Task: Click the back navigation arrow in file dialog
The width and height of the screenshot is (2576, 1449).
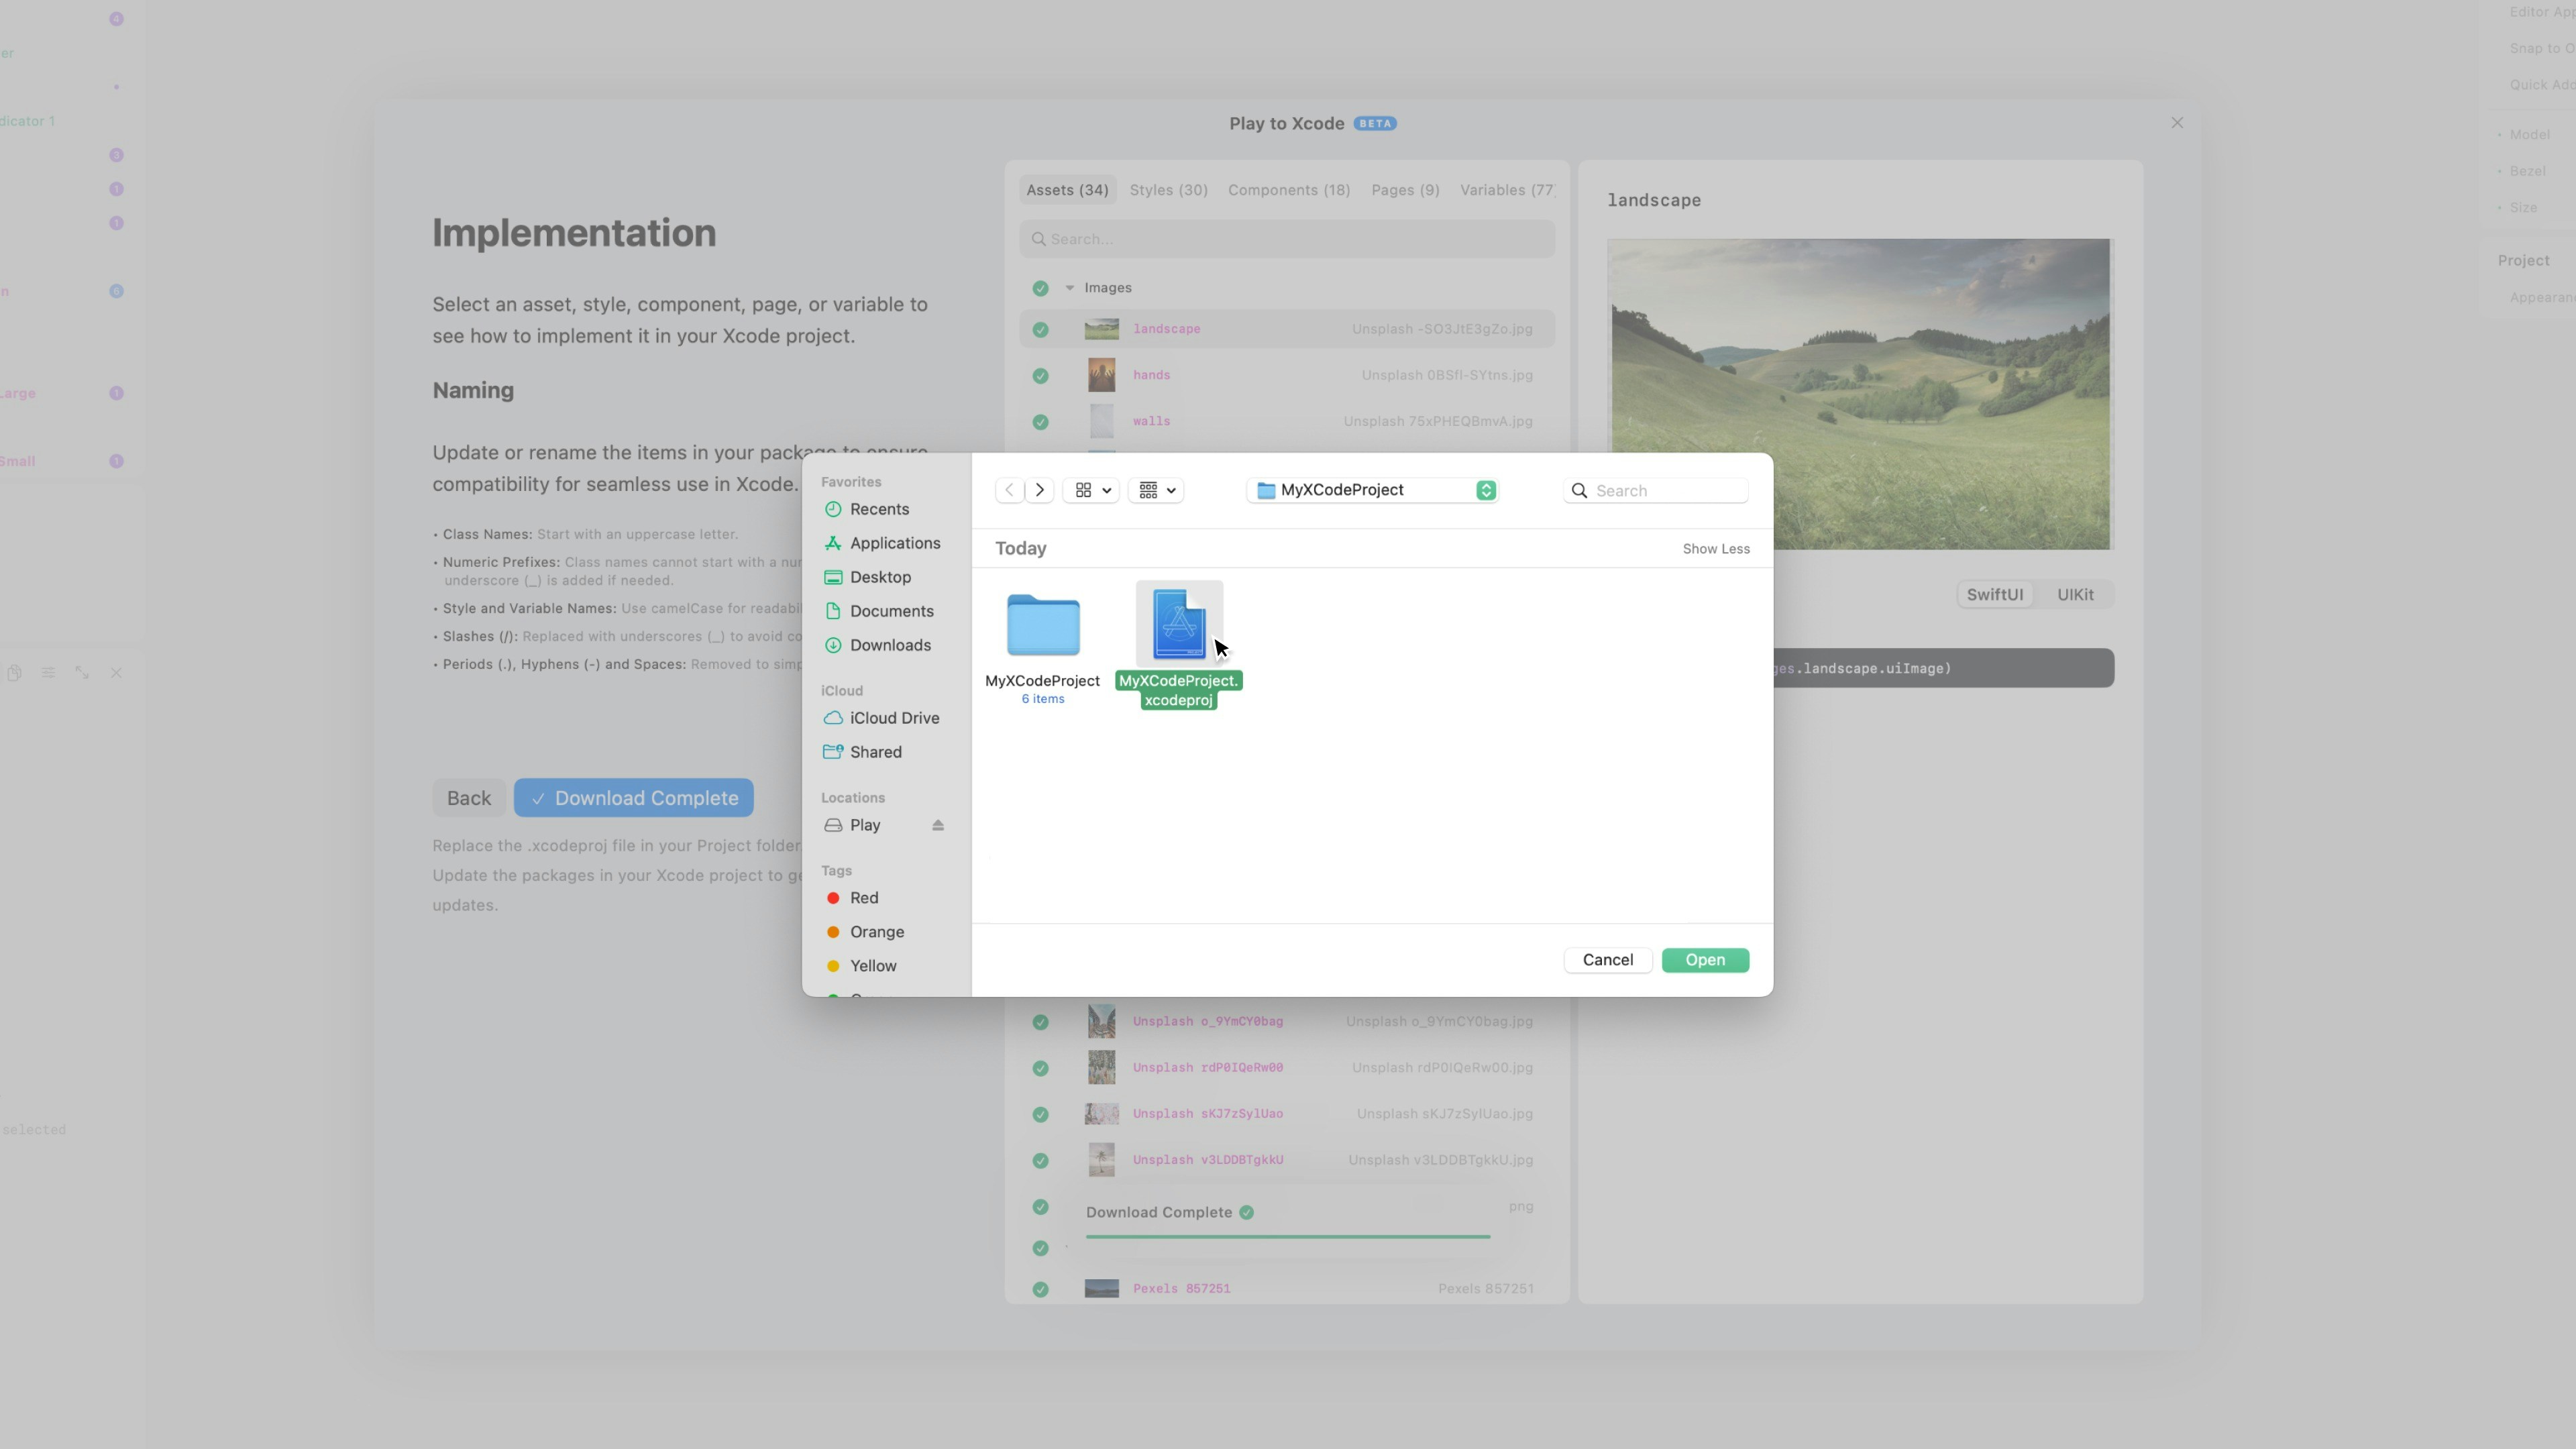Action: tap(1009, 490)
